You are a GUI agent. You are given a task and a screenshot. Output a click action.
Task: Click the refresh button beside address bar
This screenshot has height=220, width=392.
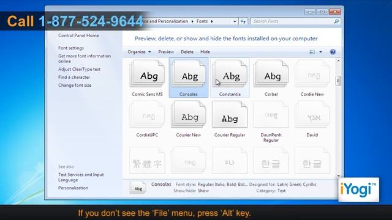coord(243,21)
